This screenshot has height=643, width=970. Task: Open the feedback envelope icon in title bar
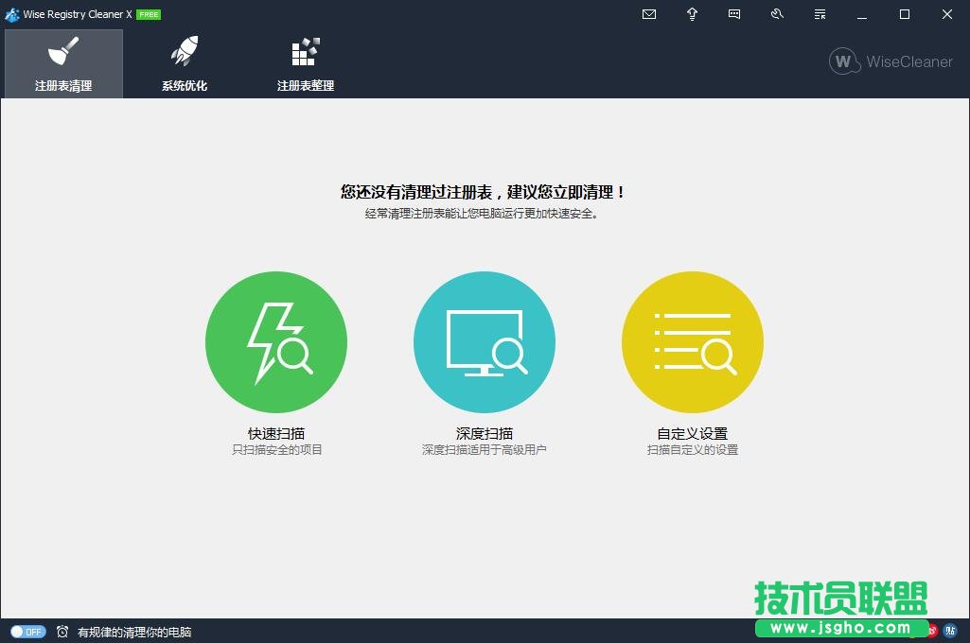click(x=649, y=14)
